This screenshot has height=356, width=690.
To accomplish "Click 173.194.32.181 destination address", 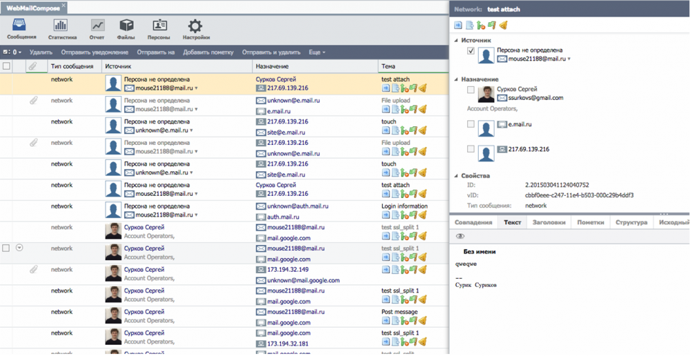I will click(x=288, y=344).
